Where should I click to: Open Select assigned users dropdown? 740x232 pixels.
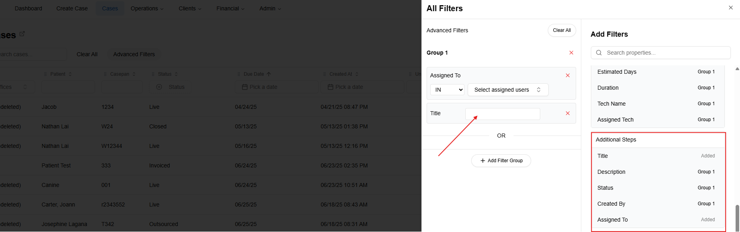pos(508,90)
